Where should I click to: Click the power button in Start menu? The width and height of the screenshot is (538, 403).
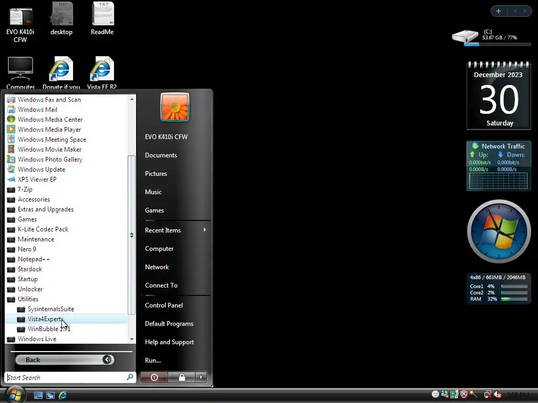pos(154,377)
